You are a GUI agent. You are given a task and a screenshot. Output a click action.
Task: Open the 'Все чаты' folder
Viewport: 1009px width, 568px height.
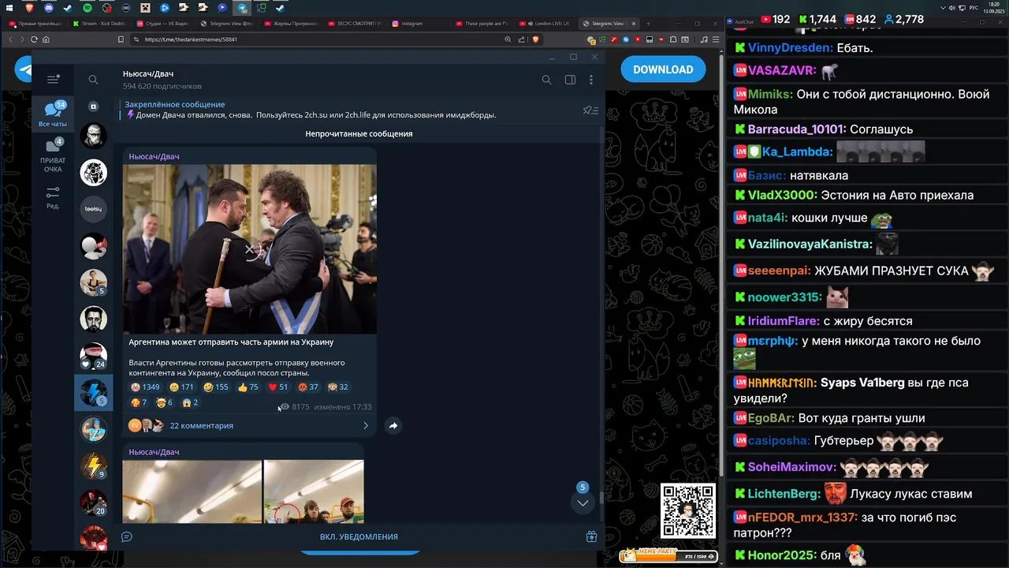[53, 114]
